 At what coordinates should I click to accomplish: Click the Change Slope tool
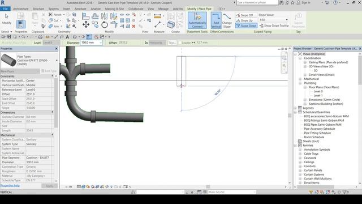tap(227, 20)
